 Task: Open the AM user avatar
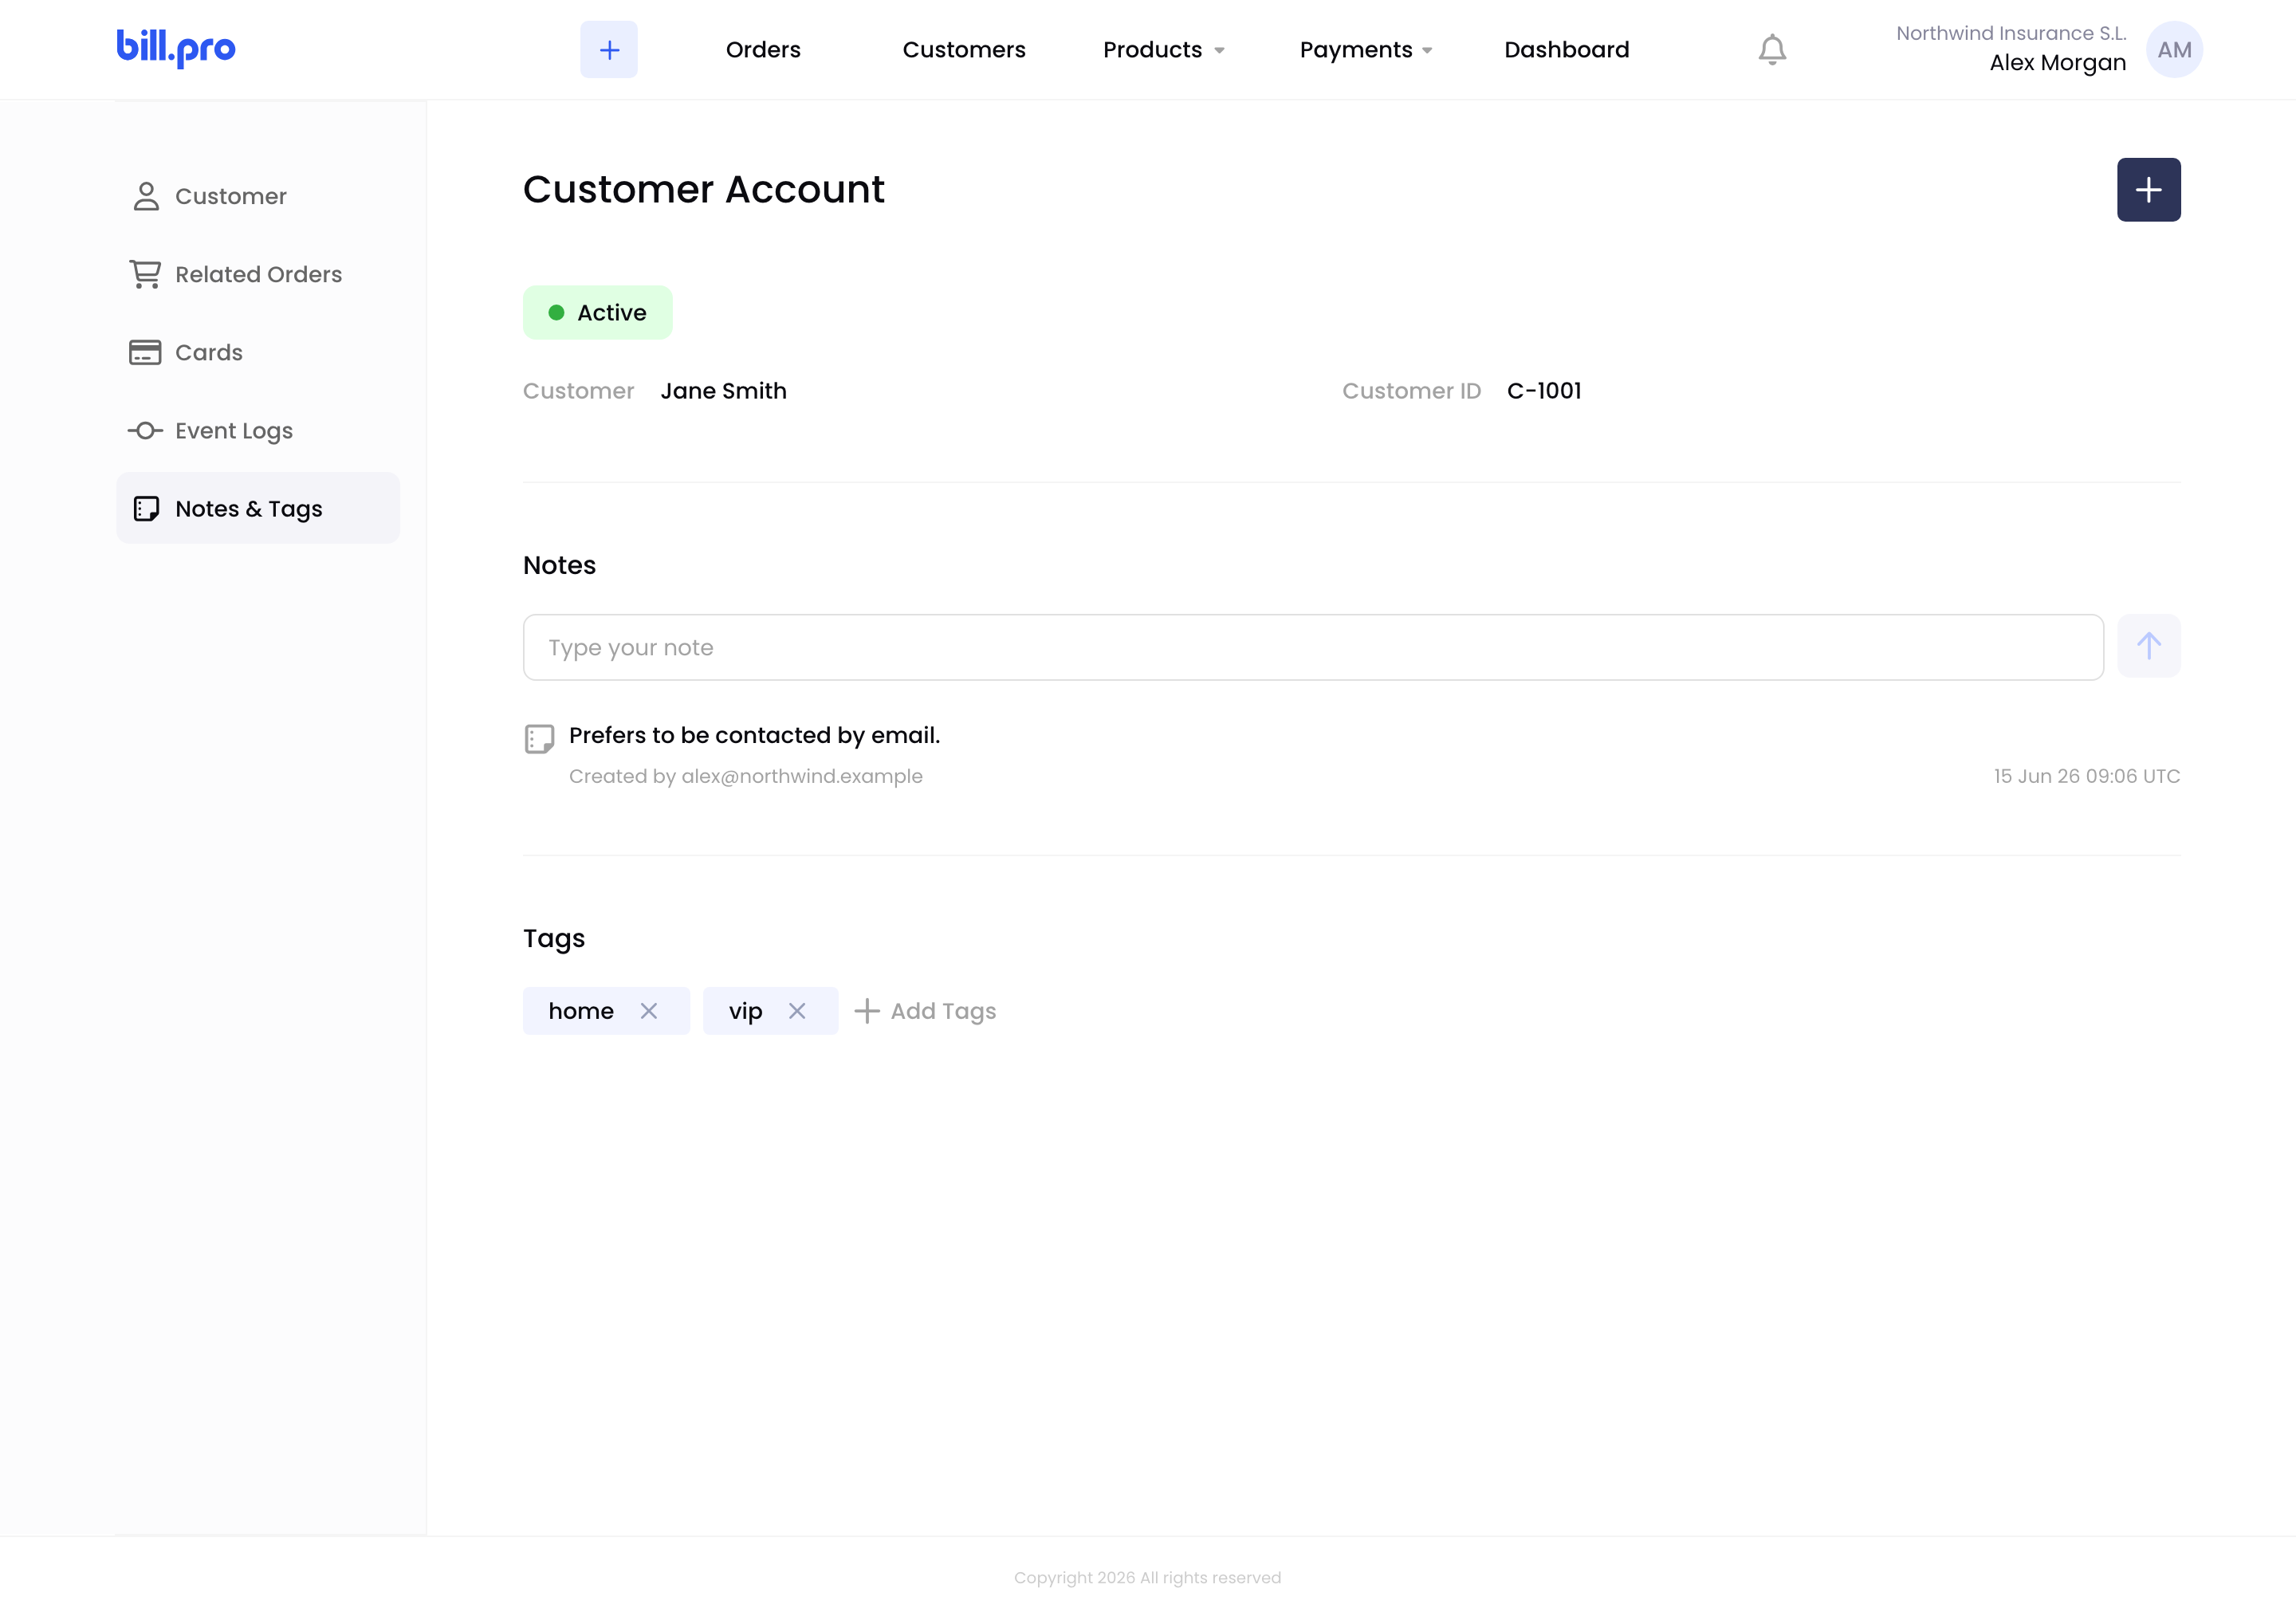(x=2174, y=49)
